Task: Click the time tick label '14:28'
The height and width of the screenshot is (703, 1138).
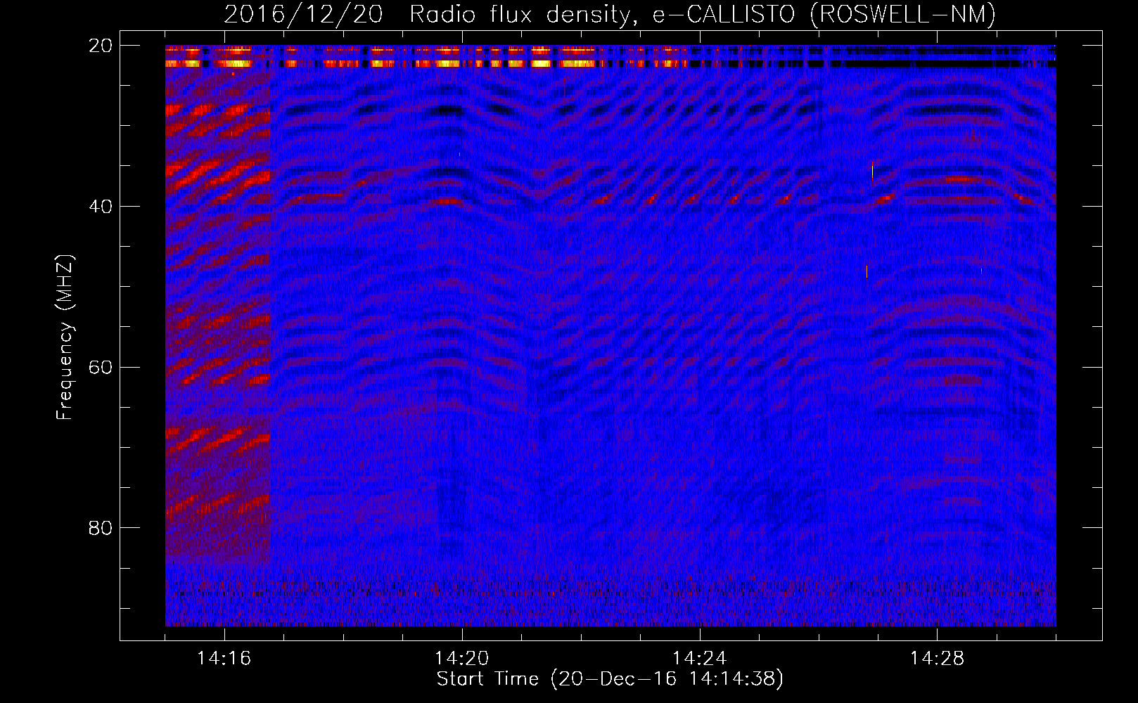Action: 938,658
